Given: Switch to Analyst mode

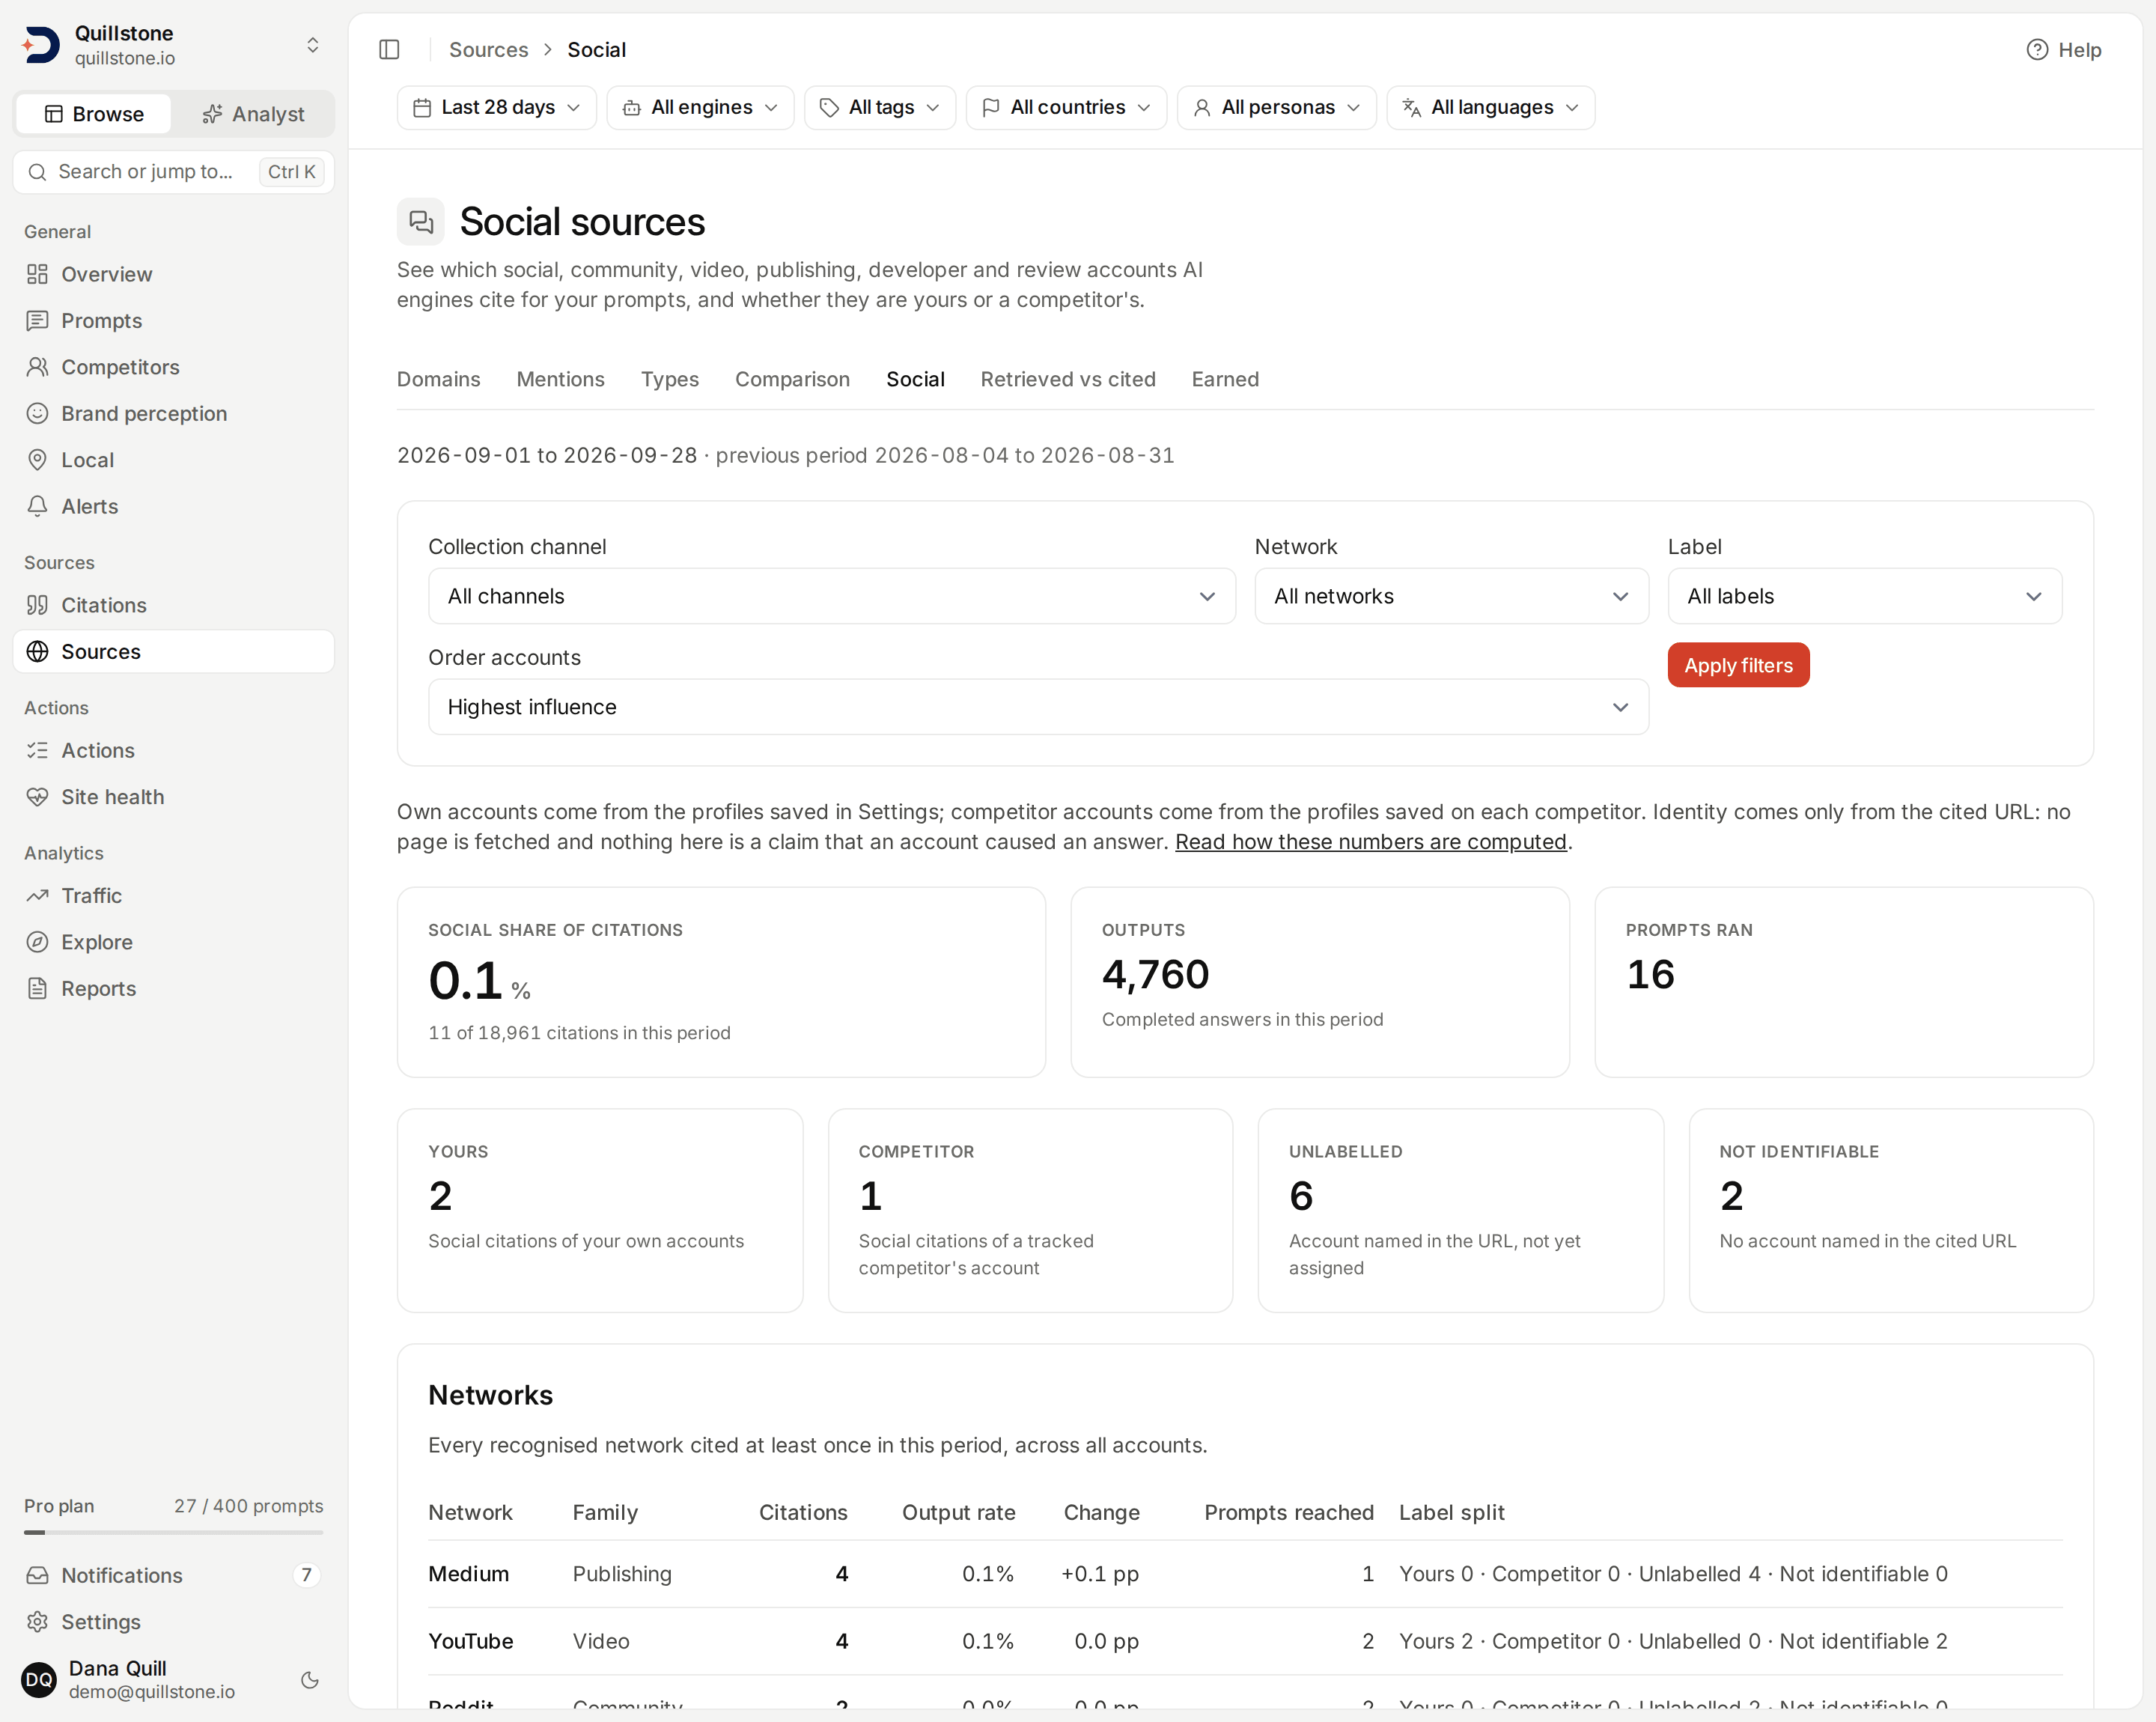Looking at the screenshot, I should pyautogui.click(x=253, y=114).
